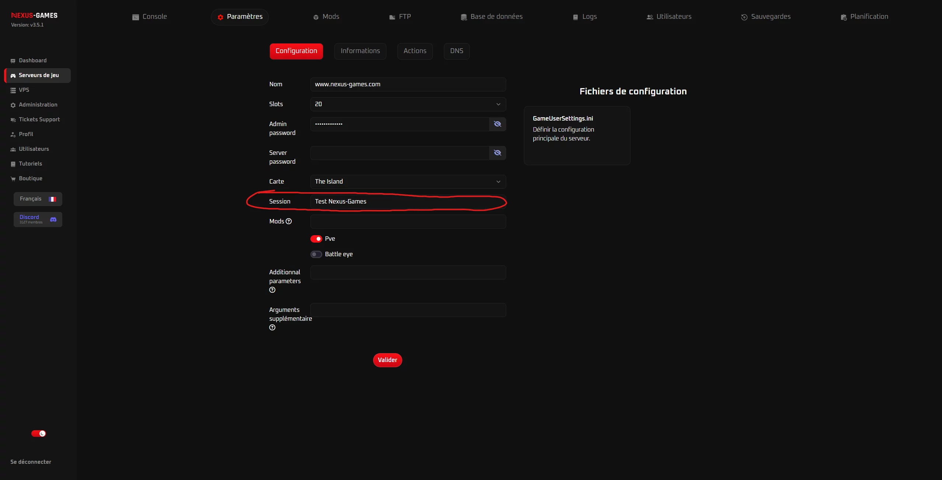This screenshot has height=480, width=942.
Task: Click the help icon next to Mods
Action: tap(289, 221)
